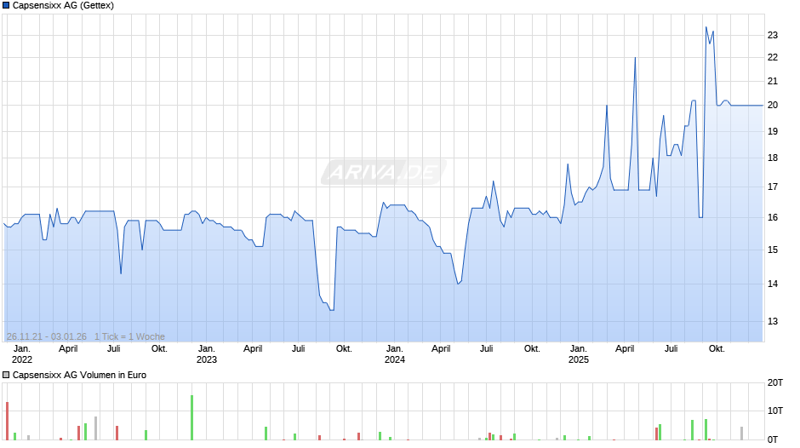Click the price axis label 14

tap(773, 284)
